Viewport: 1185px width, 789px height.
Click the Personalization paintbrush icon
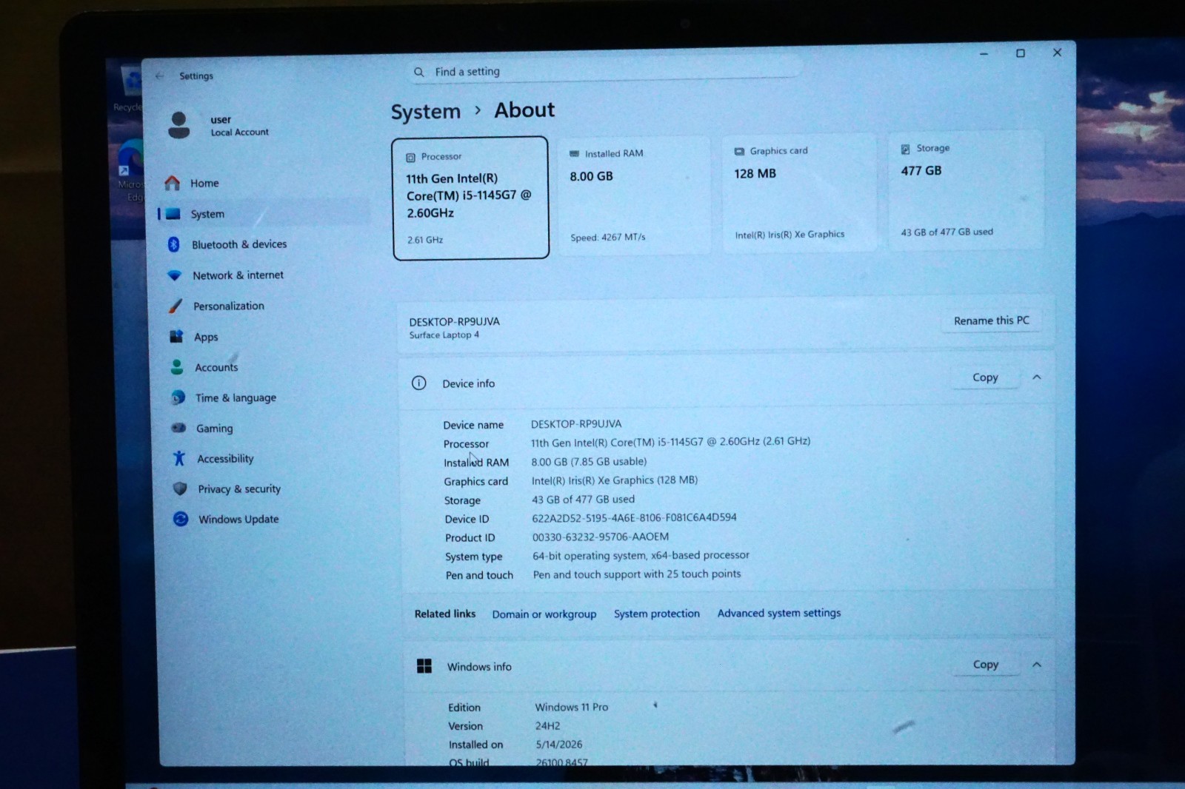(x=175, y=306)
